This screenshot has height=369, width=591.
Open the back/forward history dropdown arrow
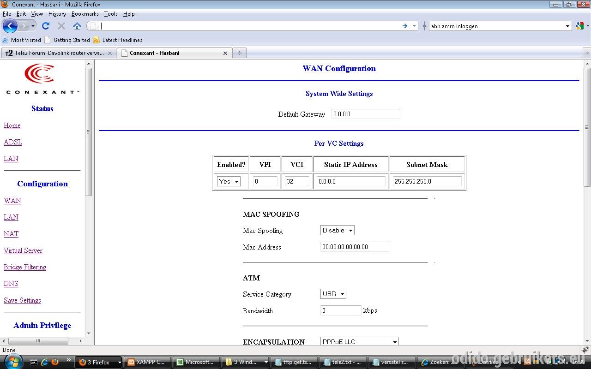pyautogui.click(x=33, y=26)
